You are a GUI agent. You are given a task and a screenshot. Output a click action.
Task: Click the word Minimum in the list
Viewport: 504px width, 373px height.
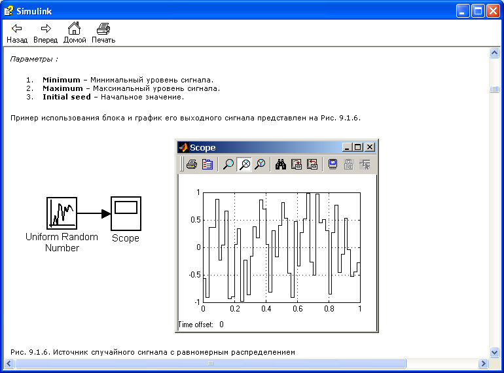(62, 80)
